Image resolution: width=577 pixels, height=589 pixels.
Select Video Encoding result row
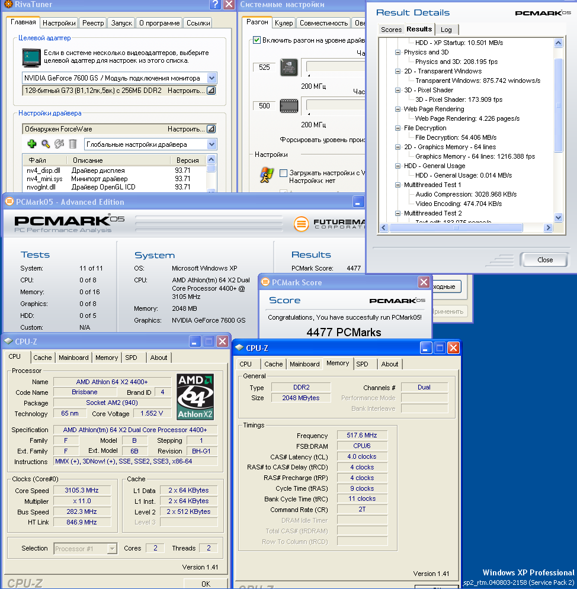pyautogui.click(x=459, y=204)
